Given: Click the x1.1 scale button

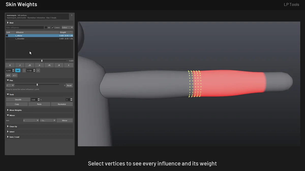Looking at the screenshot, I should point(14,75).
